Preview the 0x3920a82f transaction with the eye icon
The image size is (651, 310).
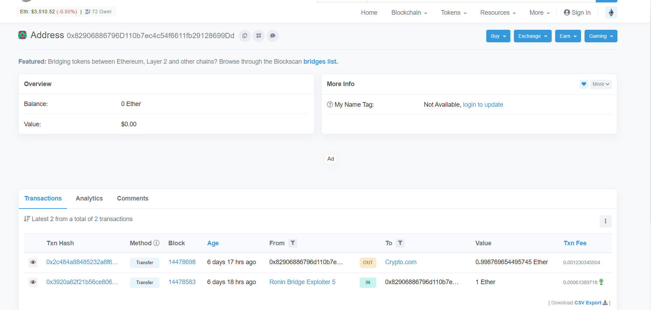(33, 282)
